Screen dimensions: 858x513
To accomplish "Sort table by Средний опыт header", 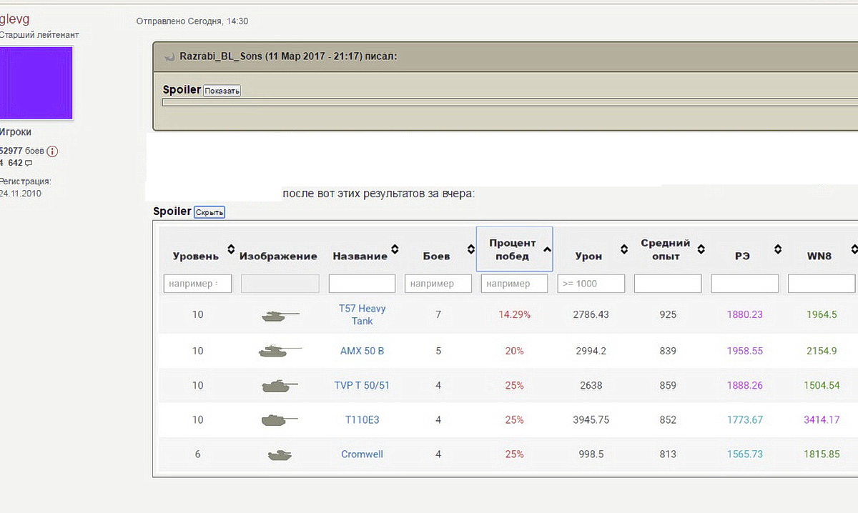I will tap(665, 249).
